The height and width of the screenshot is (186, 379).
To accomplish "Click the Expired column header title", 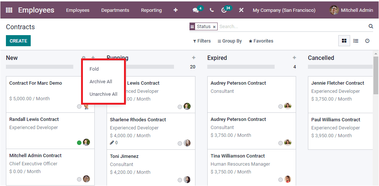I will (217, 58).
